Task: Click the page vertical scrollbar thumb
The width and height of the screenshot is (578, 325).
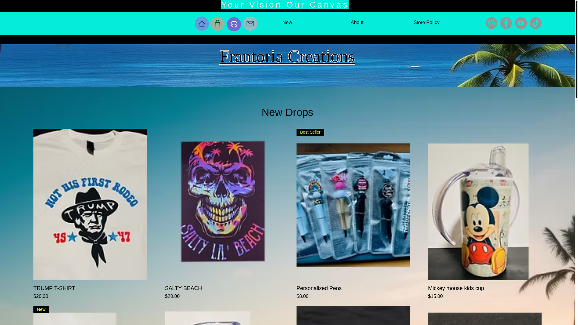Action: (x=576, y=49)
